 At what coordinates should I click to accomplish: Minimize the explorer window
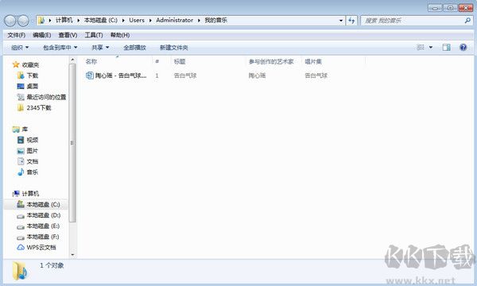point(435,8)
